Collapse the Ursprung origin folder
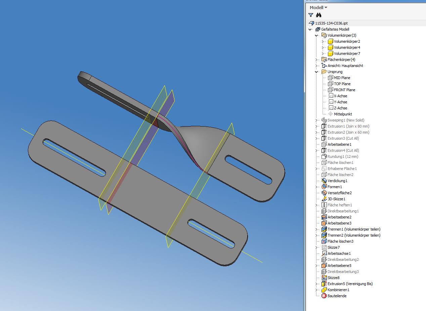The image size is (426, 311). 316,72
